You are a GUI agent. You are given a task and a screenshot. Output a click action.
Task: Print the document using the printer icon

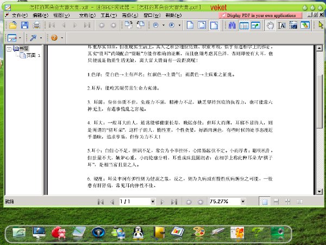click(36, 25)
